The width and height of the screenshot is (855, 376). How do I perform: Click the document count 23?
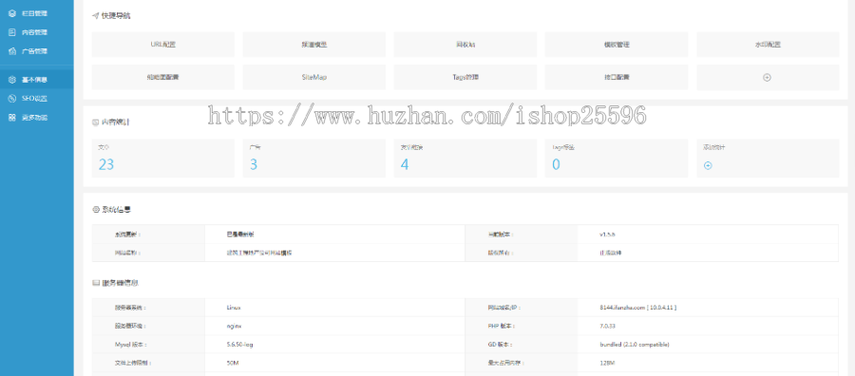coord(106,164)
